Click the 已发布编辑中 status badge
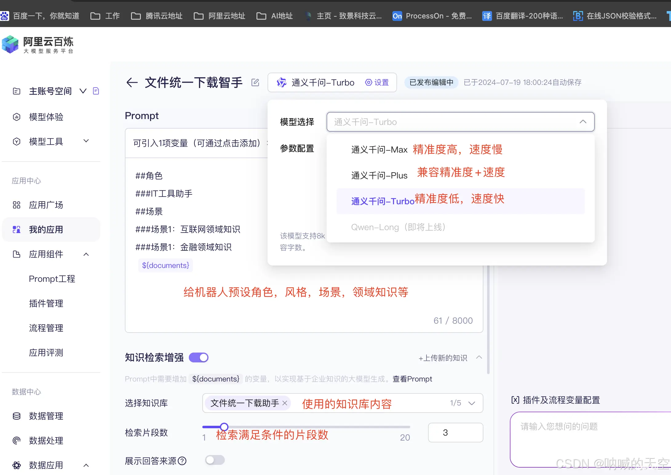 [431, 82]
